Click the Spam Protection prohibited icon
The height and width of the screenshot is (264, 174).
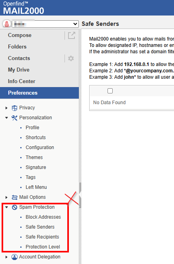point(14,207)
